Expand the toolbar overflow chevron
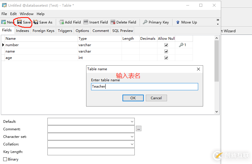This screenshot has height=164, width=252. [x=218, y=20]
